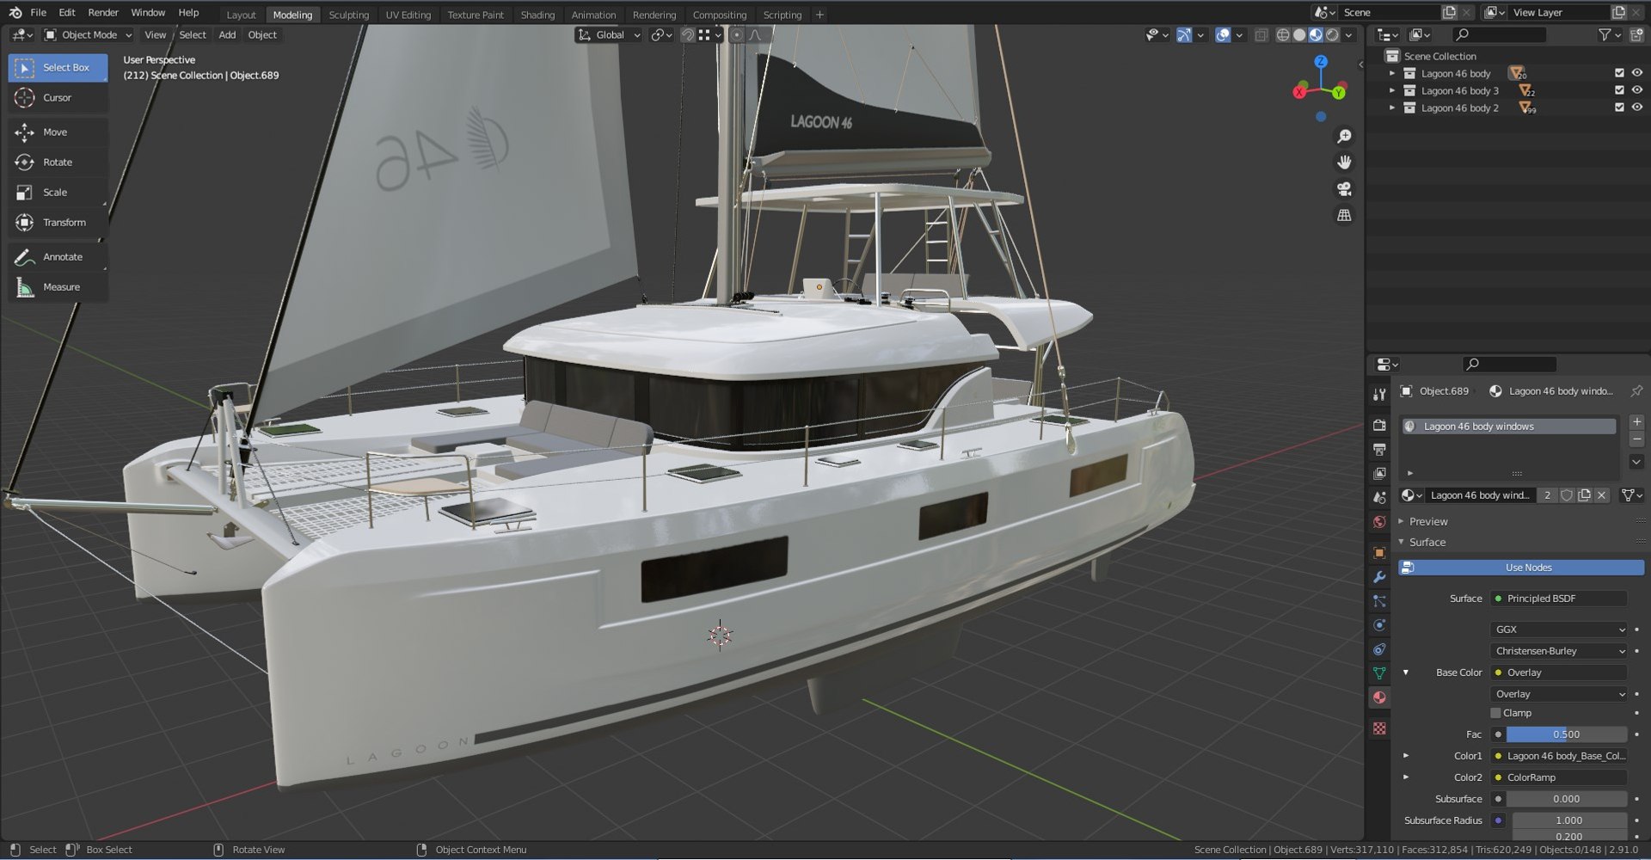Open the Render properties tab
Viewport: 1651px width, 860px height.
coord(1379,425)
